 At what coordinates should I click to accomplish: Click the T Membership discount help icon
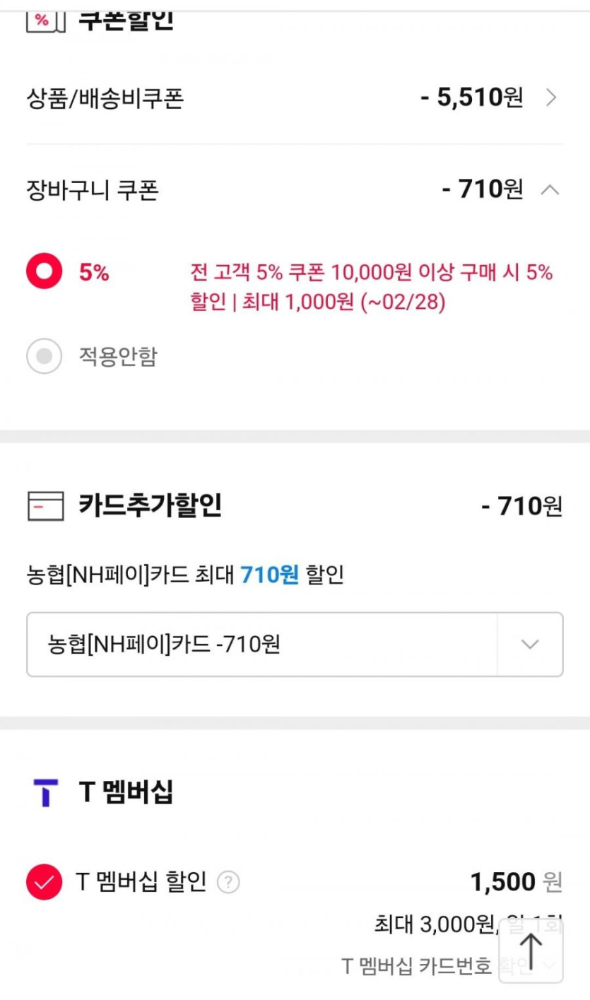tap(228, 882)
